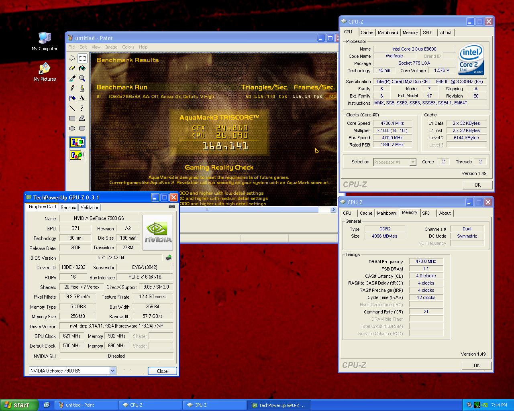The height and width of the screenshot is (411, 514).
Task: Click the Core Voltage 1.576 V value
Action: [442, 70]
